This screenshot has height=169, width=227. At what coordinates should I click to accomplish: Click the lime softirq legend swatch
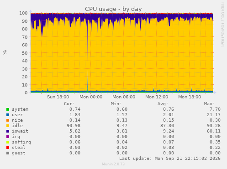pyautogui.click(x=8, y=142)
